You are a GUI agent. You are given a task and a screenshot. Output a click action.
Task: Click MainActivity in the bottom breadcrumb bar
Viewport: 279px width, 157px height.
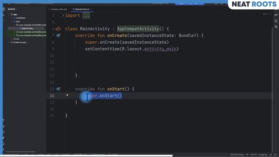point(98,154)
